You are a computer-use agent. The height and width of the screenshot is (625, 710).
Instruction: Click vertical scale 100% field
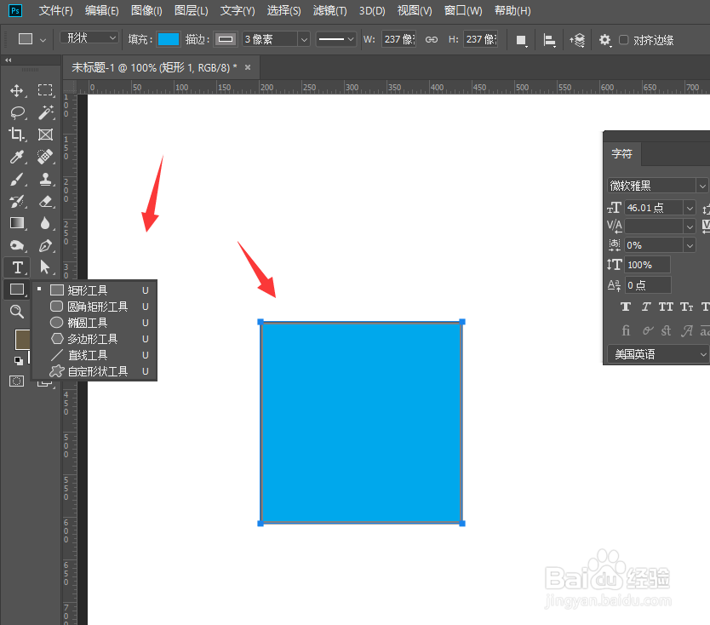[x=648, y=265]
